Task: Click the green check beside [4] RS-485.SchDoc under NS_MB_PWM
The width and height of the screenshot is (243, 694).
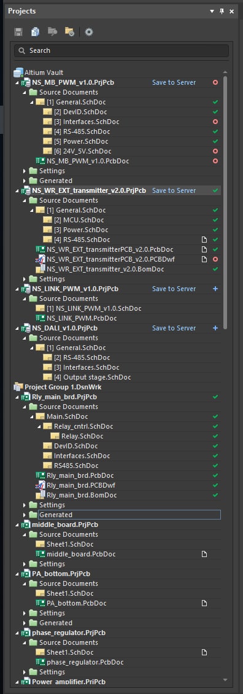Action: (215, 131)
